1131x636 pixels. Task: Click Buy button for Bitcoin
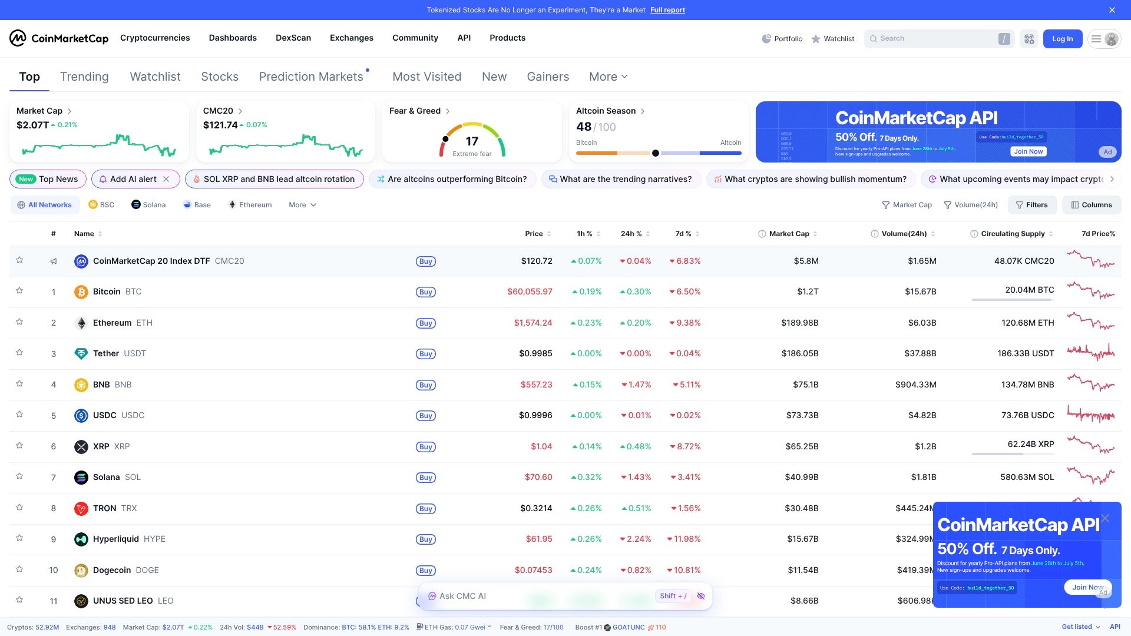click(426, 292)
